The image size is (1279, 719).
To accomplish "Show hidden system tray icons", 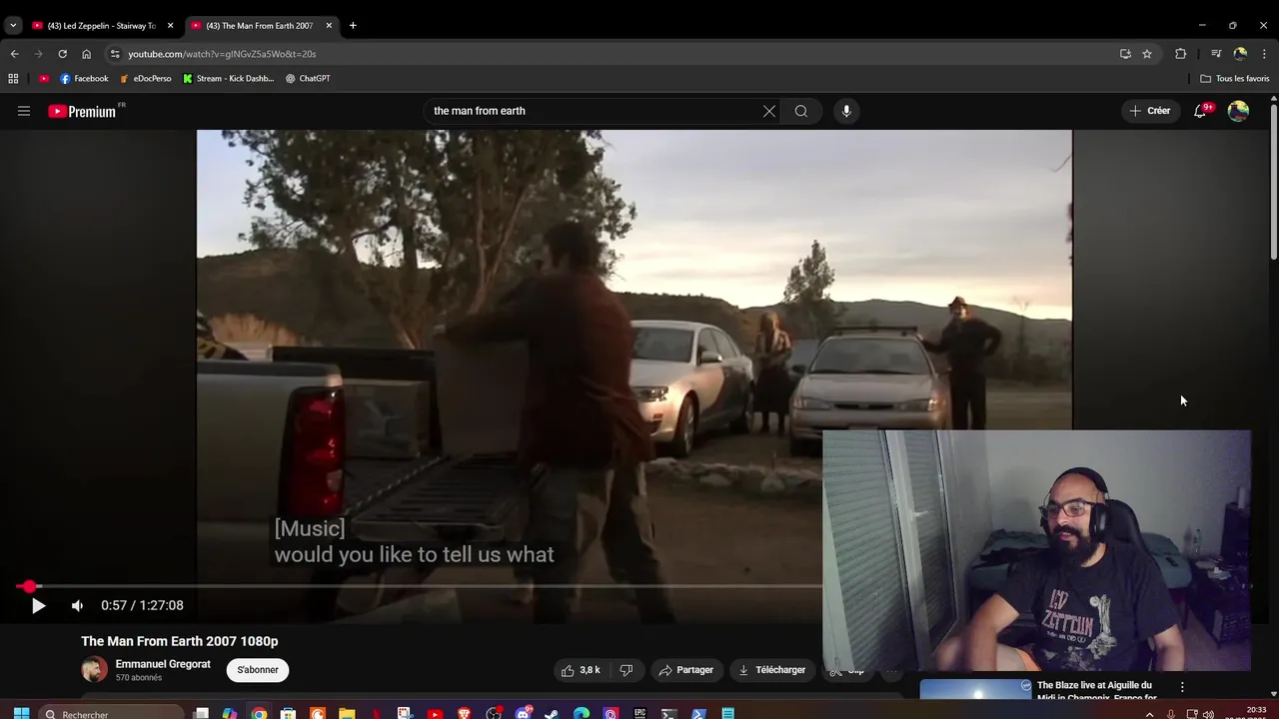I will [x=1149, y=714].
